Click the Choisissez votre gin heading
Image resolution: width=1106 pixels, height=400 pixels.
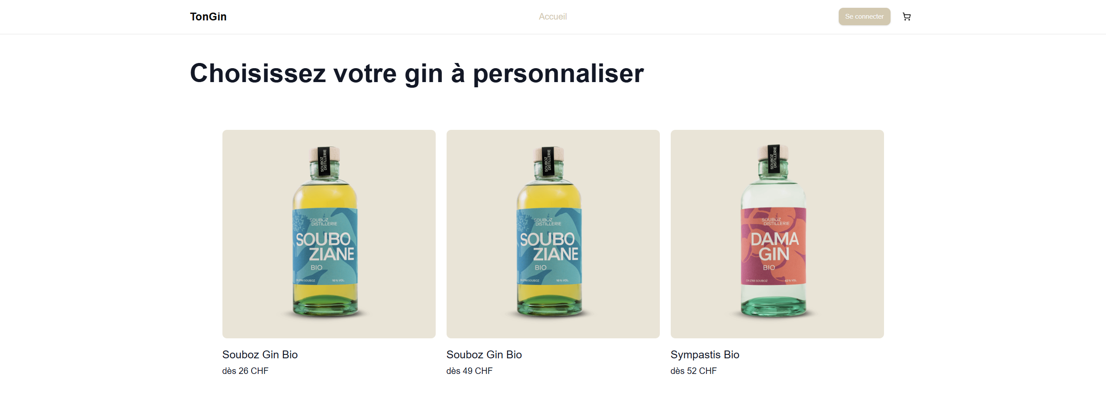point(417,73)
